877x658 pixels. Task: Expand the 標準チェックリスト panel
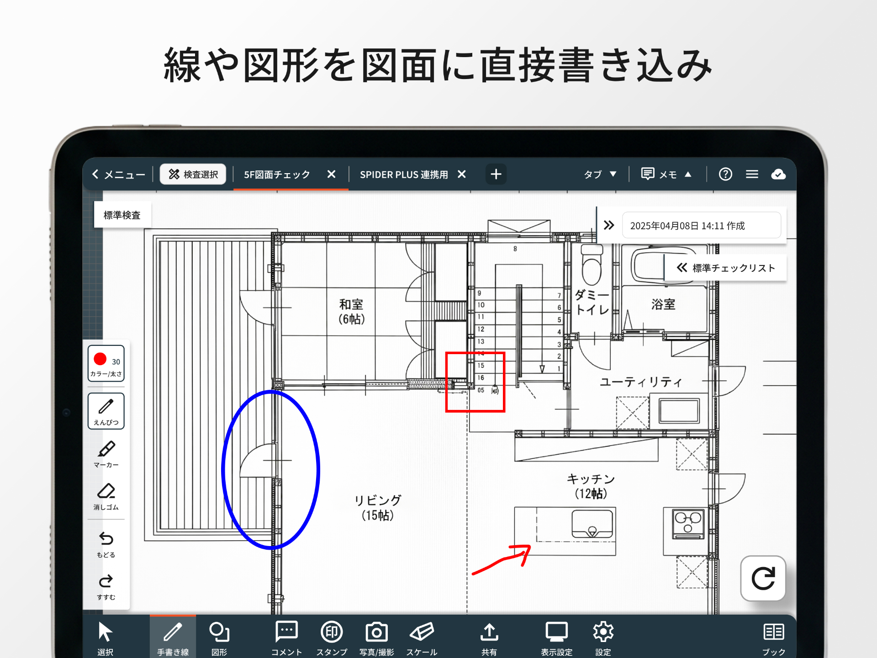(725, 268)
